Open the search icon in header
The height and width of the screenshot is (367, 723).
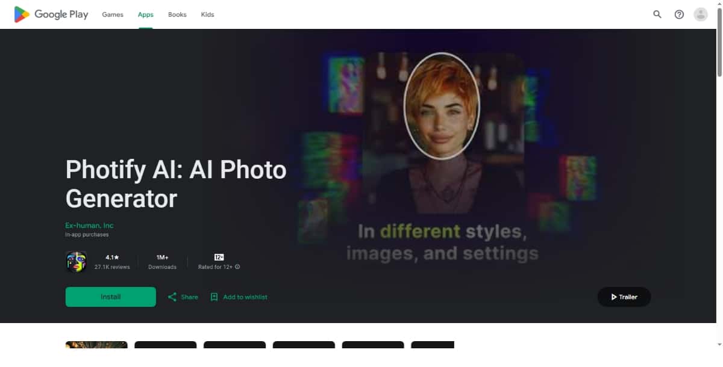[x=657, y=14]
